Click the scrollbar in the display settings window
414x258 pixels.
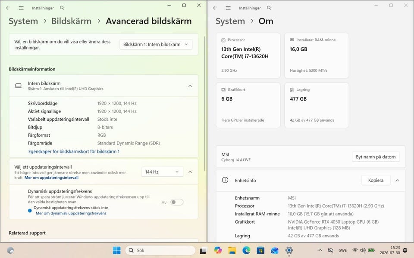pos(205,104)
